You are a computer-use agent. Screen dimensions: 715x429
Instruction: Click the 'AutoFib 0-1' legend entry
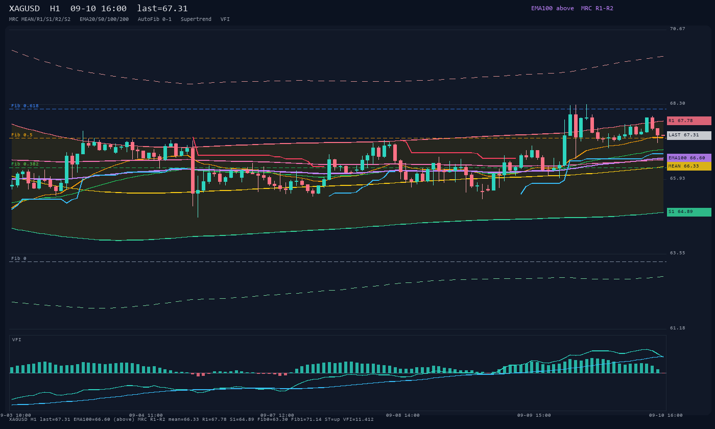(x=155, y=19)
